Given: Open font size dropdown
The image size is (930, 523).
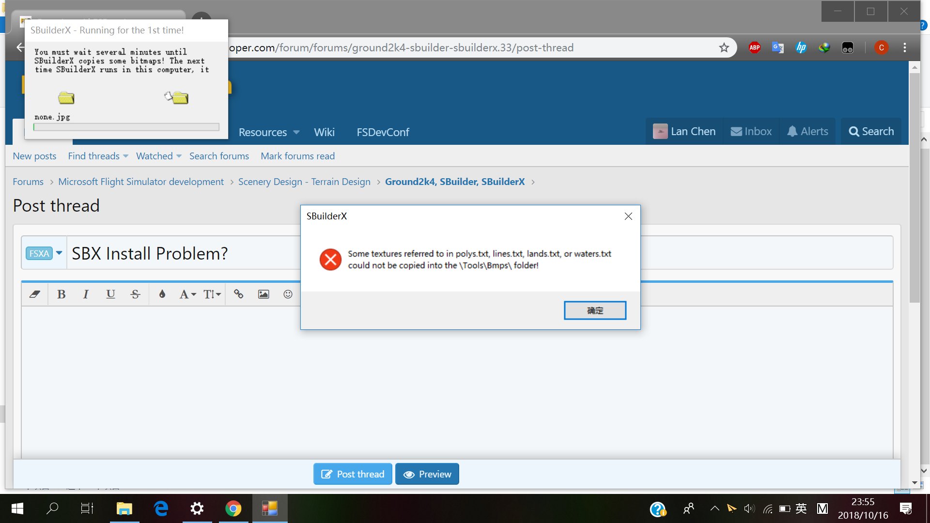Looking at the screenshot, I should click(212, 294).
